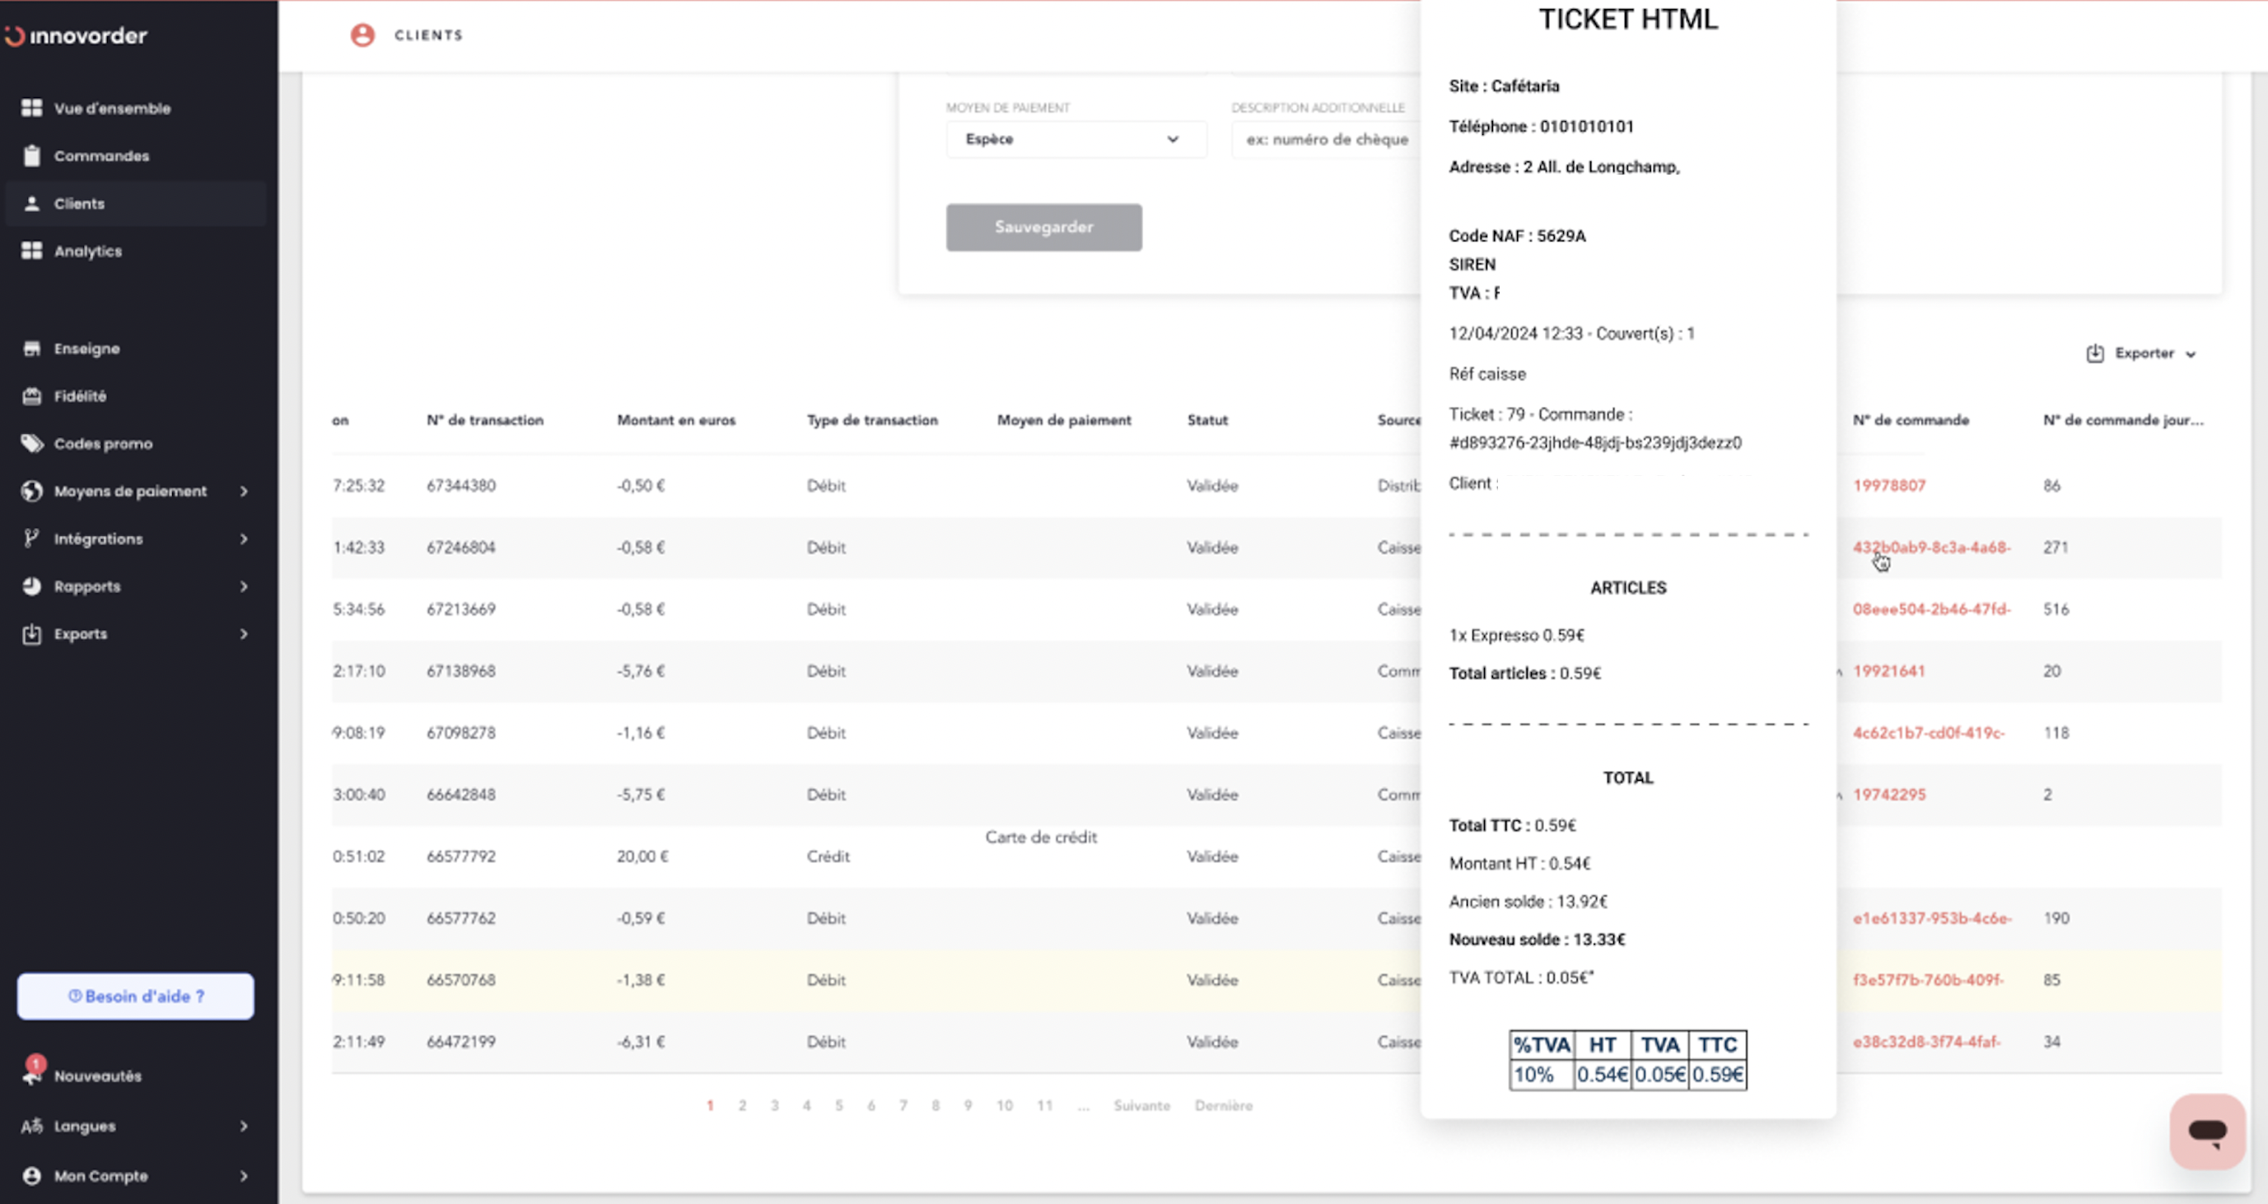Open order link 19978807
This screenshot has width=2268, height=1204.
click(x=1889, y=485)
